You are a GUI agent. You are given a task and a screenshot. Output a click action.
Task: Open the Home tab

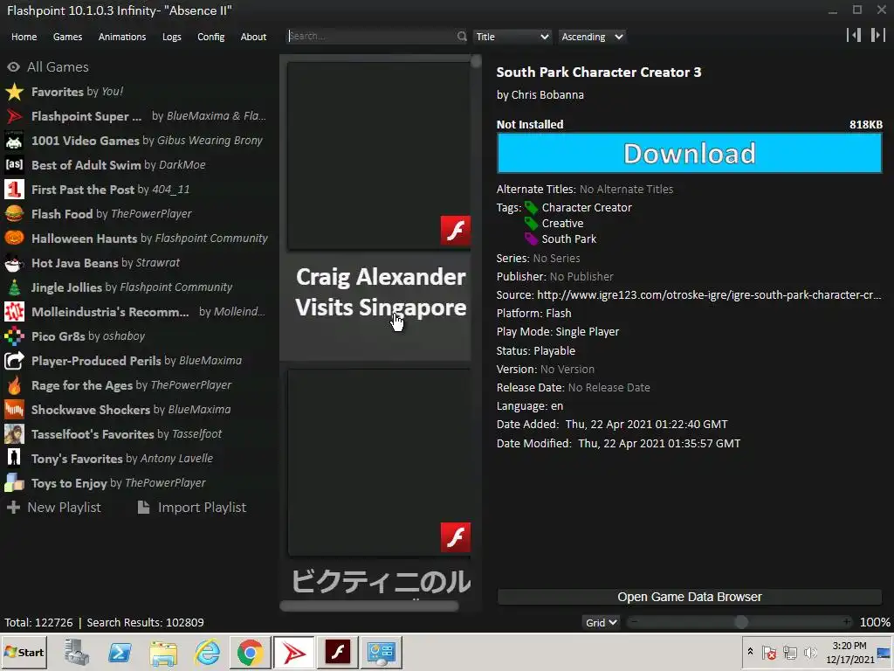click(24, 37)
